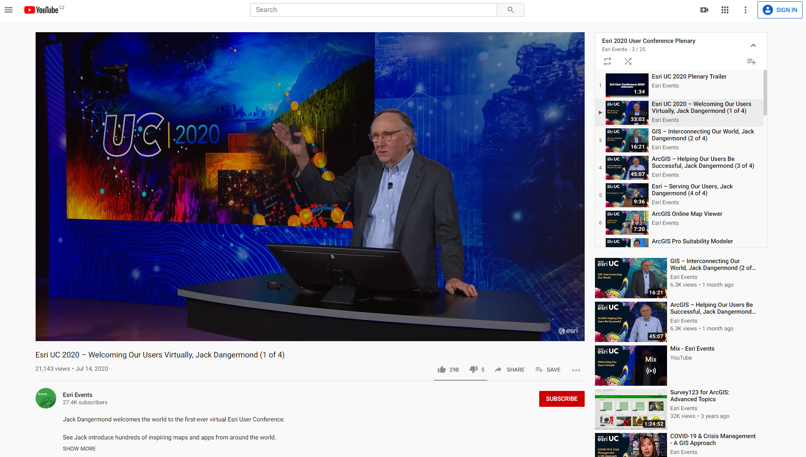806x457 pixels.
Task: Open COVID-19 & Crisis Management thumbnail
Action: pyautogui.click(x=631, y=445)
